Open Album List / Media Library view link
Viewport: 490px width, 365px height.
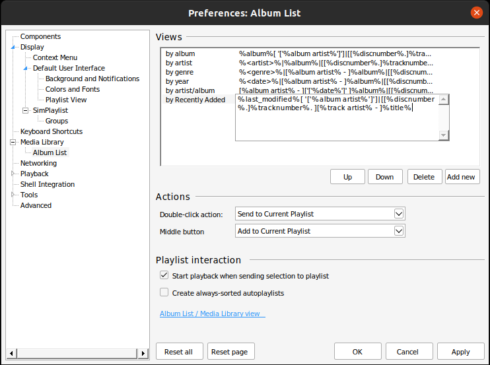tap(213, 314)
